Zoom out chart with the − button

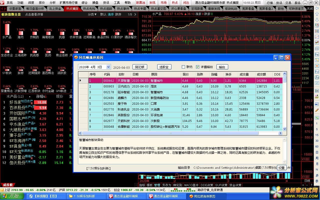click(x=307, y=185)
